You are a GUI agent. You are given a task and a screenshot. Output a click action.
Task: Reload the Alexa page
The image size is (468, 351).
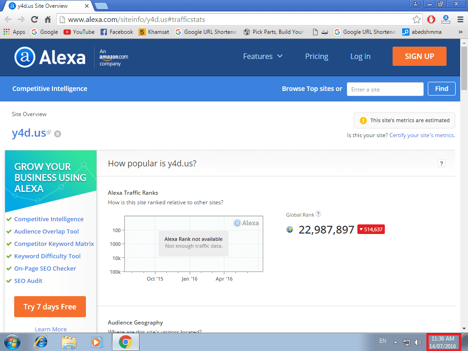(34, 20)
